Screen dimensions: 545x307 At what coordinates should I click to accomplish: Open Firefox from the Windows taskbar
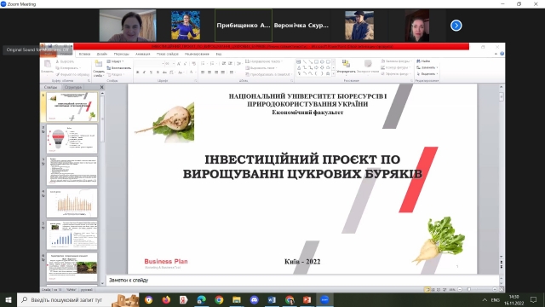click(166, 299)
